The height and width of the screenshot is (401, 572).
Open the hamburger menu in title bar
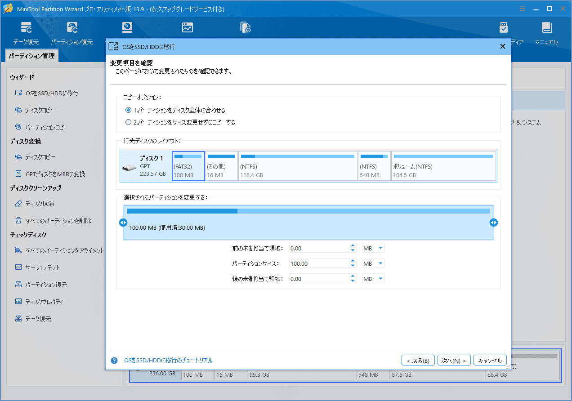pyautogui.click(x=522, y=9)
